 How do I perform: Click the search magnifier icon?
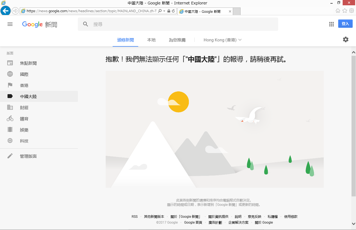pyautogui.click(x=86, y=24)
